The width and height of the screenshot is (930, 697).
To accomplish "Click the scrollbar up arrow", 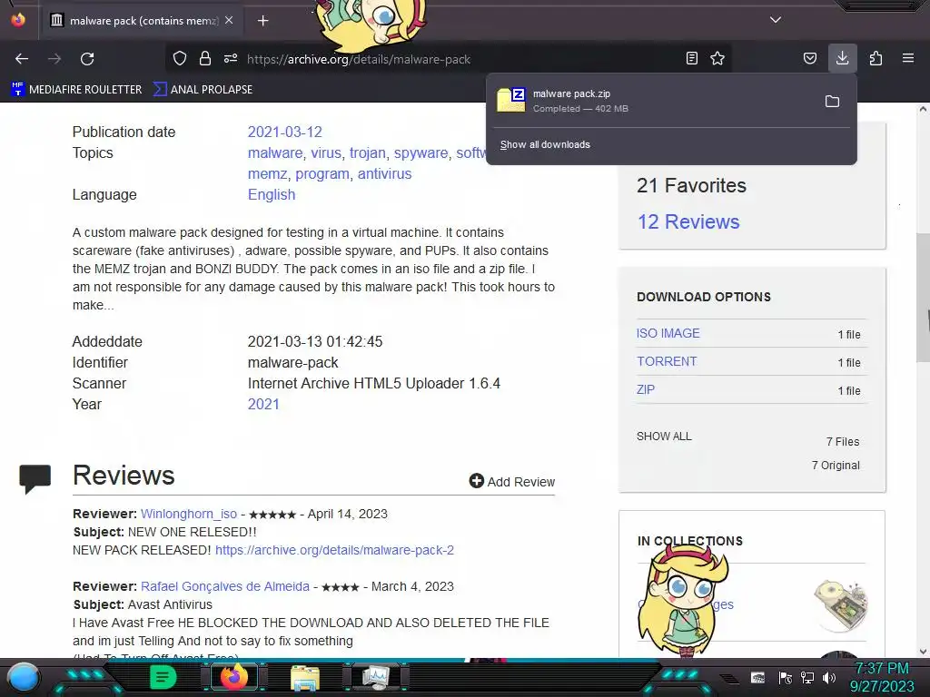I will click(x=923, y=109).
